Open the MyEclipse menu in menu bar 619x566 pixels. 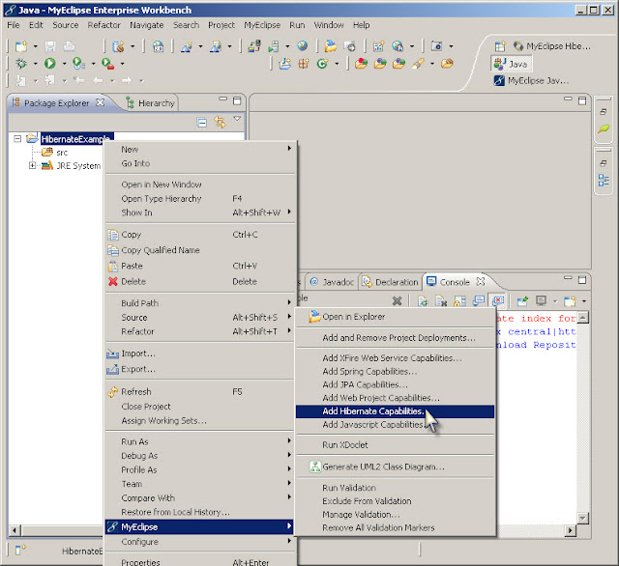pos(262,25)
